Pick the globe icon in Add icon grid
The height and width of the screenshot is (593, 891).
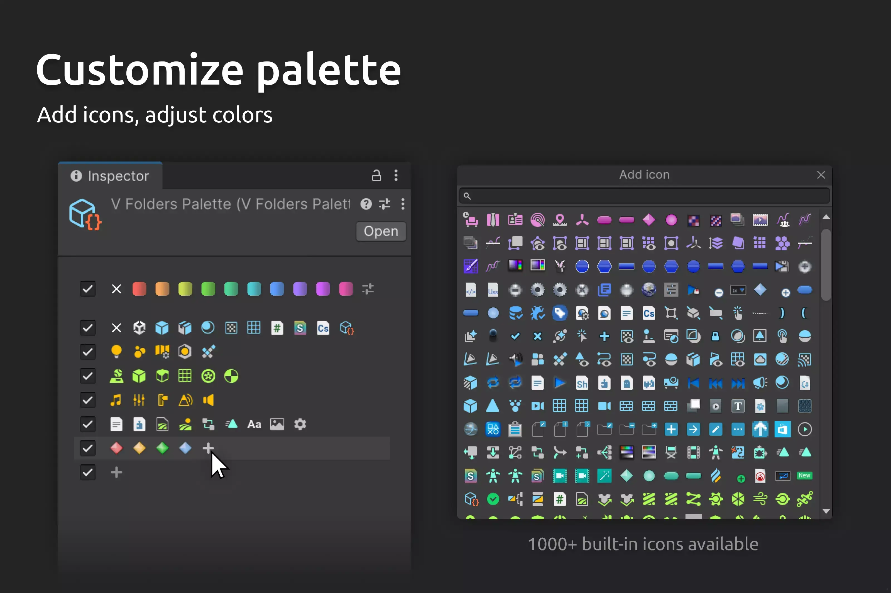point(649,290)
